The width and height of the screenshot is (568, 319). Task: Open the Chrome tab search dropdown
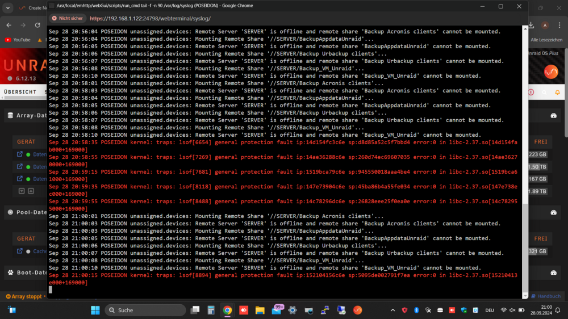[x=7, y=7]
